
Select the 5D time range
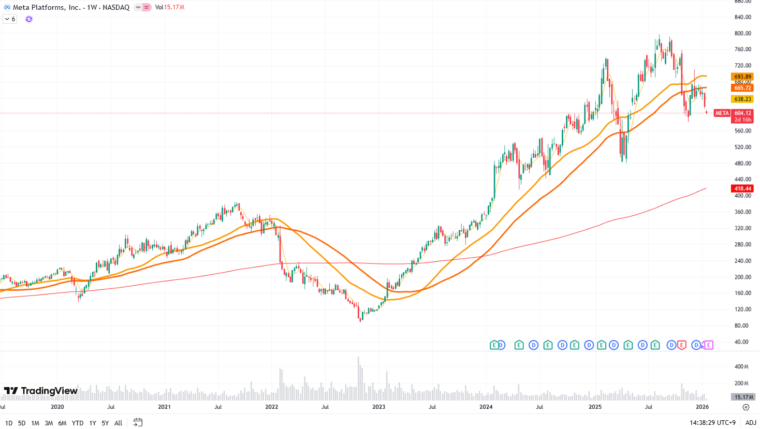[x=22, y=423]
